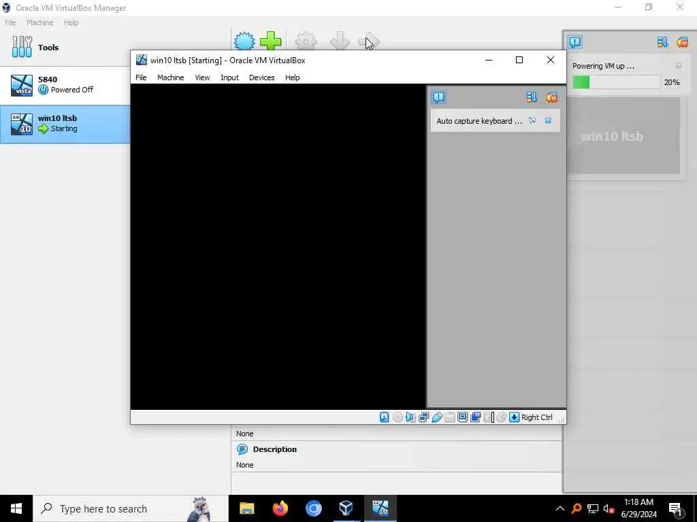Click the Settings gear toolbar icon

coord(306,41)
